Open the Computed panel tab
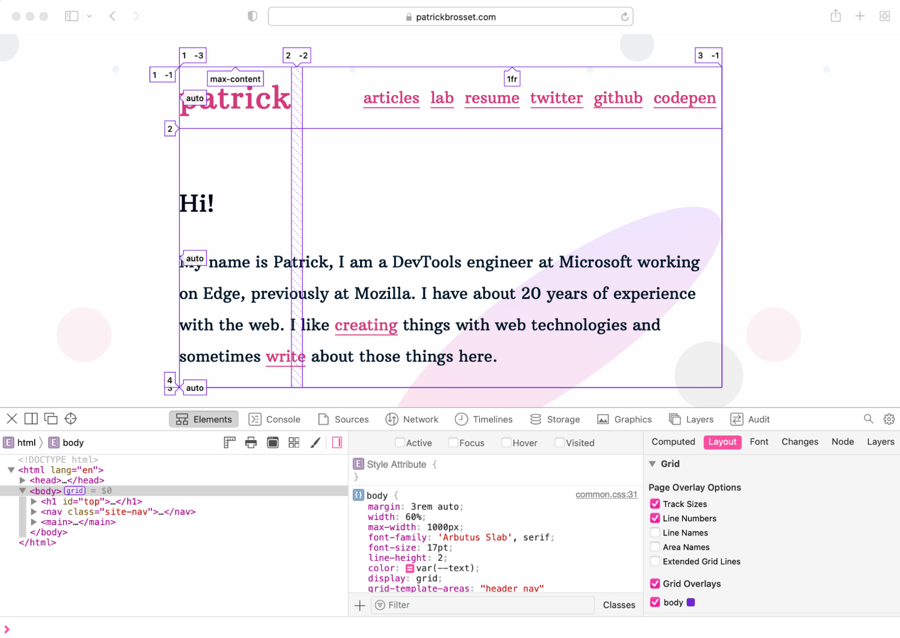The image size is (900, 638). point(673,441)
